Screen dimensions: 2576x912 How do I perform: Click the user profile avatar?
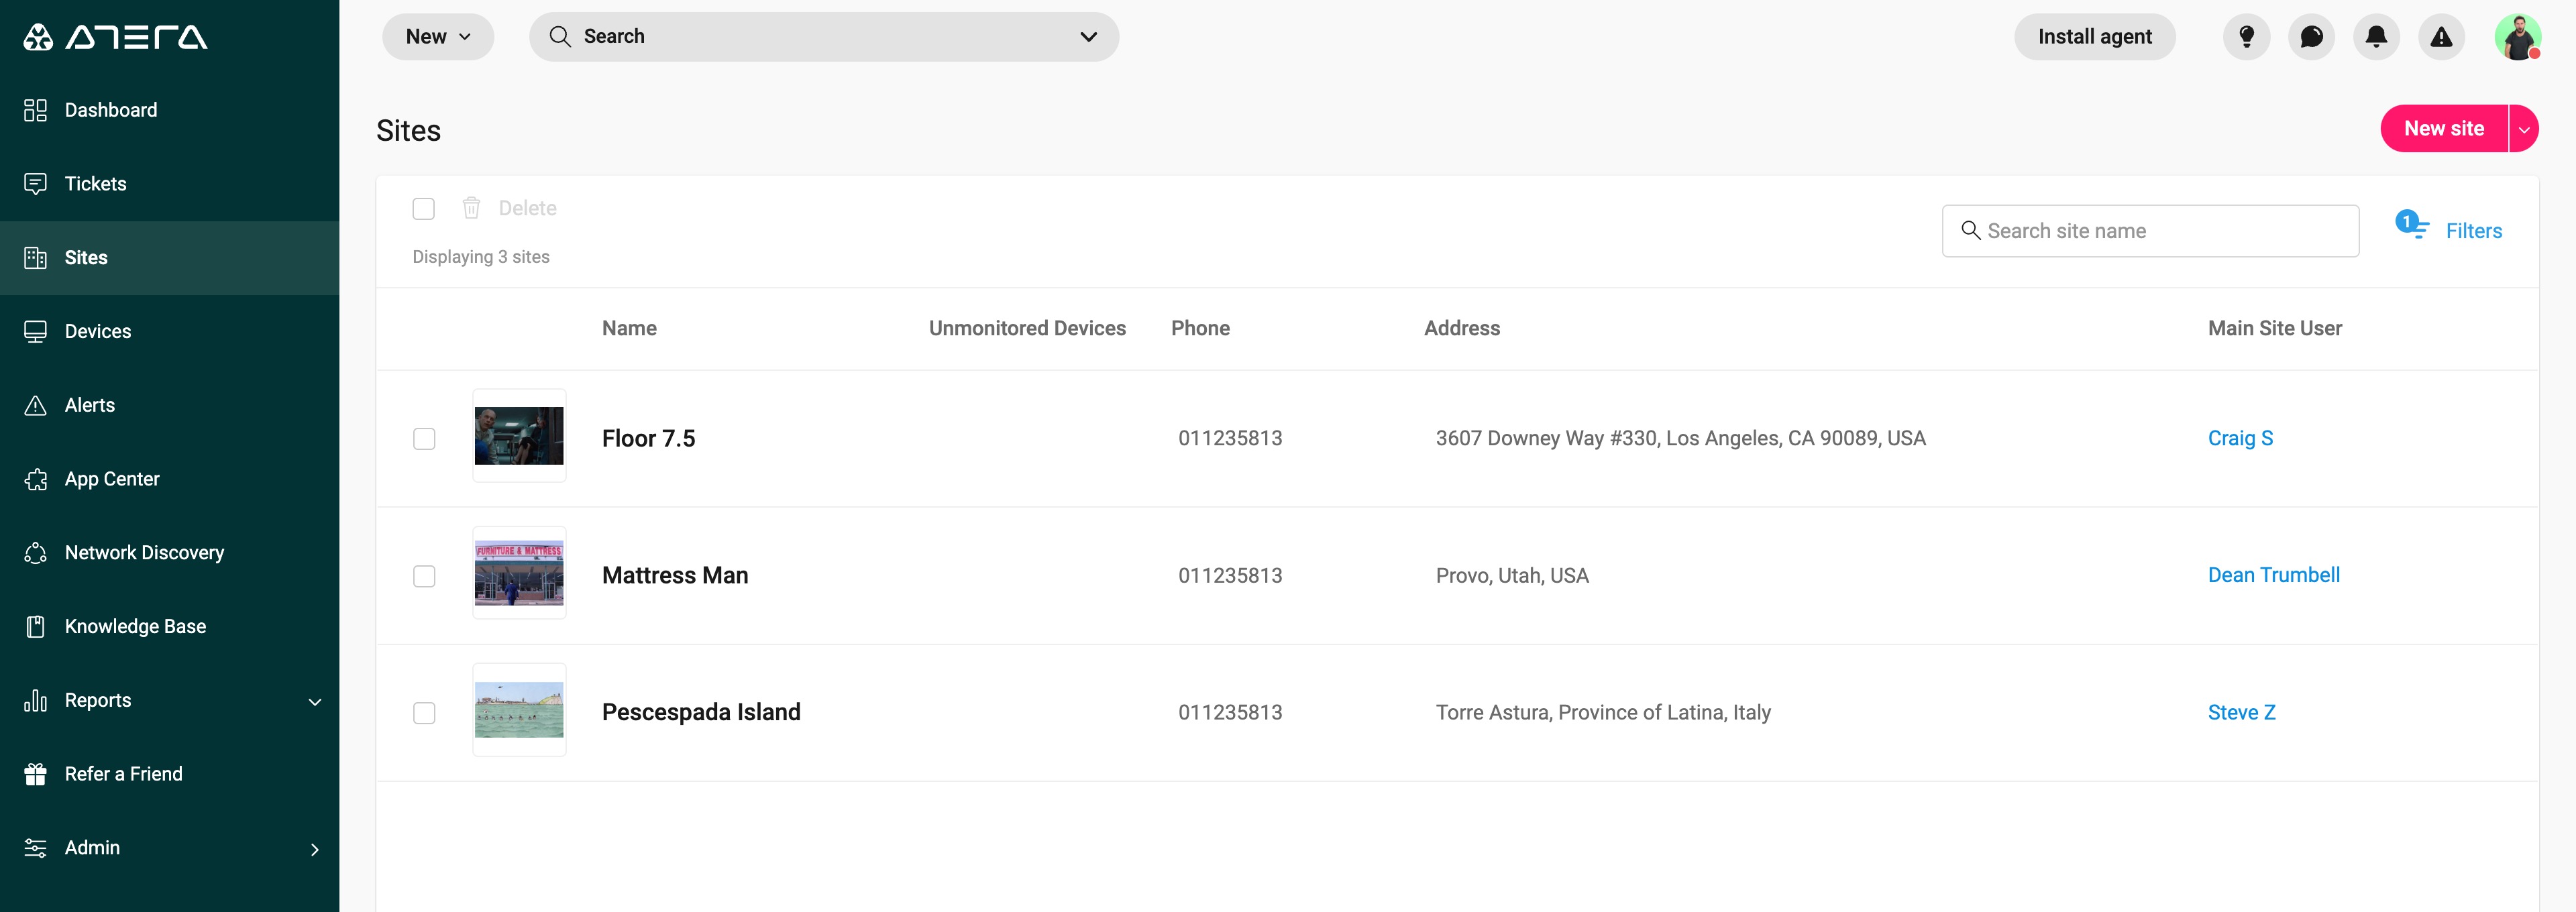click(2517, 37)
